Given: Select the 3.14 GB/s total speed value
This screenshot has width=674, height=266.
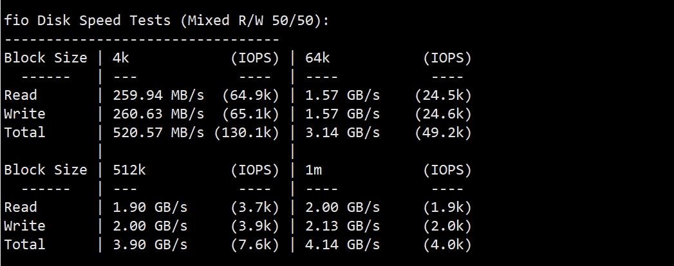Looking at the screenshot, I should click(x=342, y=133).
